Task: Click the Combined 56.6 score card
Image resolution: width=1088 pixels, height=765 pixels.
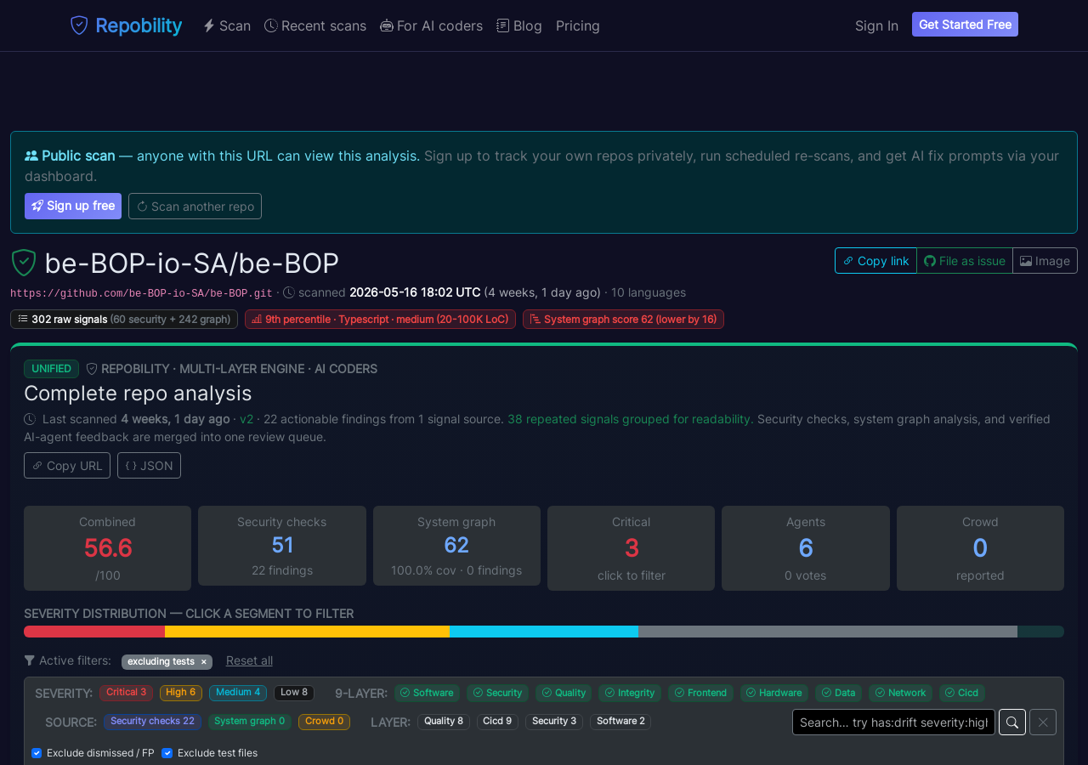Action: point(107,548)
